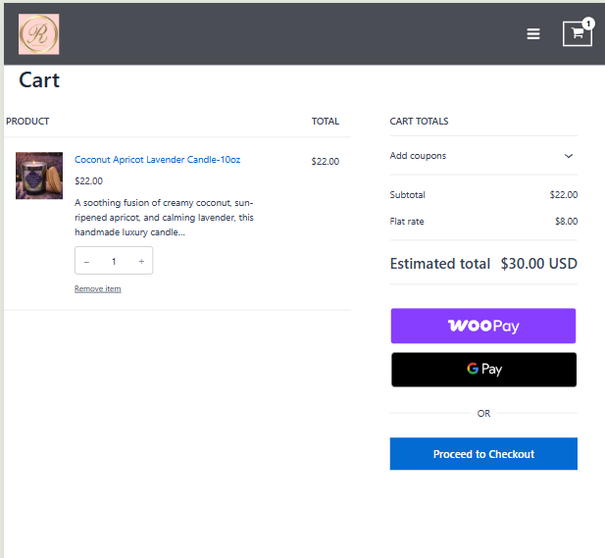Click the candle description text

[164, 218]
